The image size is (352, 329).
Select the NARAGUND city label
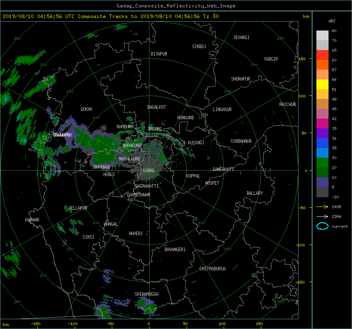coord(132,145)
